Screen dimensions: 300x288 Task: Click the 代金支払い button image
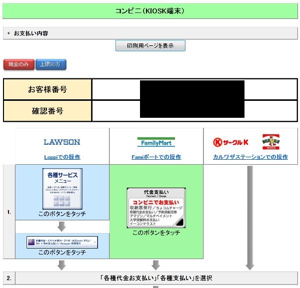156,208
